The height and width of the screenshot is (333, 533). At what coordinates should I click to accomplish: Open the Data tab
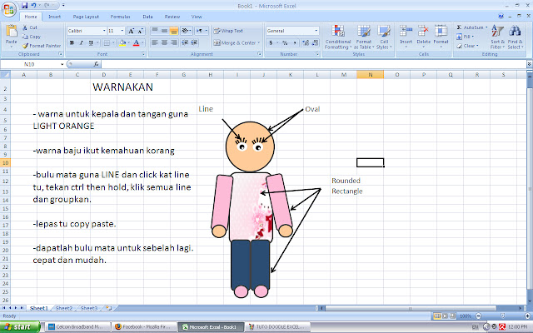(x=148, y=17)
